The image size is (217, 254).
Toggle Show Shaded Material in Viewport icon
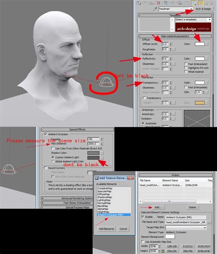pyautogui.click(x=194, y=3)
